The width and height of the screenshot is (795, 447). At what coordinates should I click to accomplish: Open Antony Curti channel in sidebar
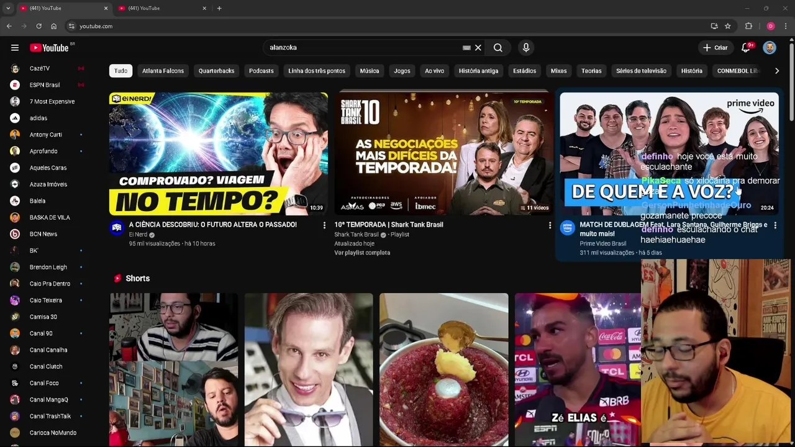[x=47, y=135]
